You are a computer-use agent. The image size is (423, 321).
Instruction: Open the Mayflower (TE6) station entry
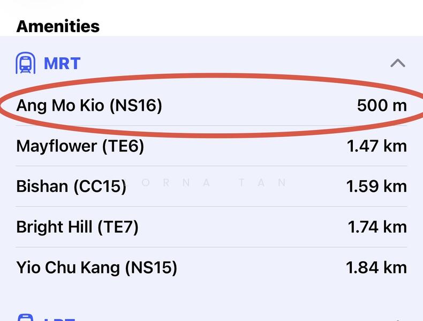(x=80, y=146)
